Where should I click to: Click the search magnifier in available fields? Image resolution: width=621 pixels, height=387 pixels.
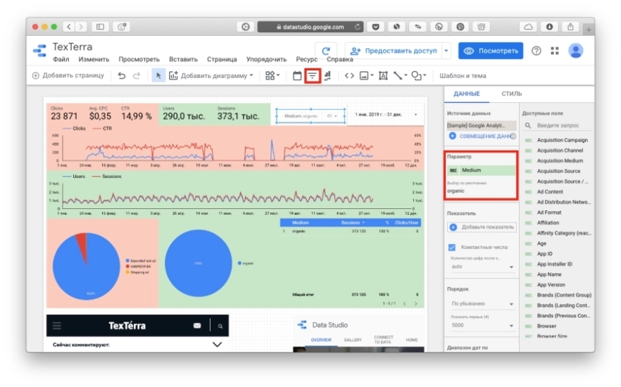coord(528,125)
